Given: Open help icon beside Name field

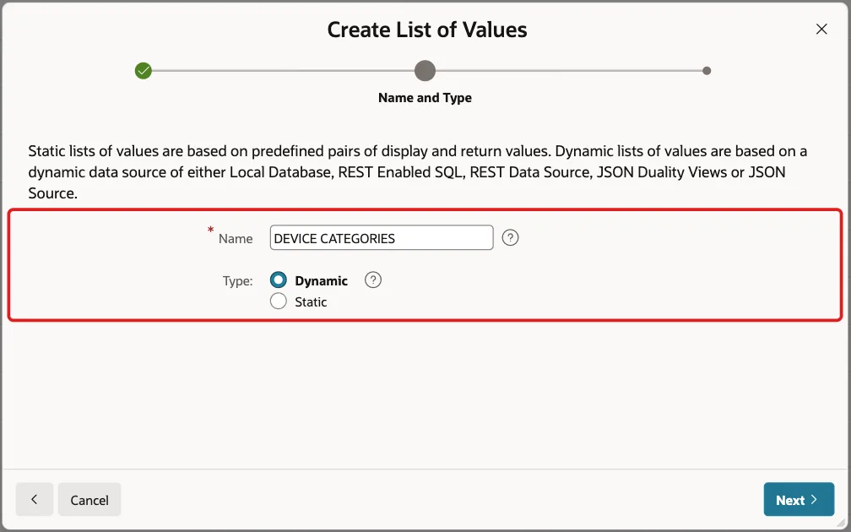Looking at the screenshot, I should (510, 238).
